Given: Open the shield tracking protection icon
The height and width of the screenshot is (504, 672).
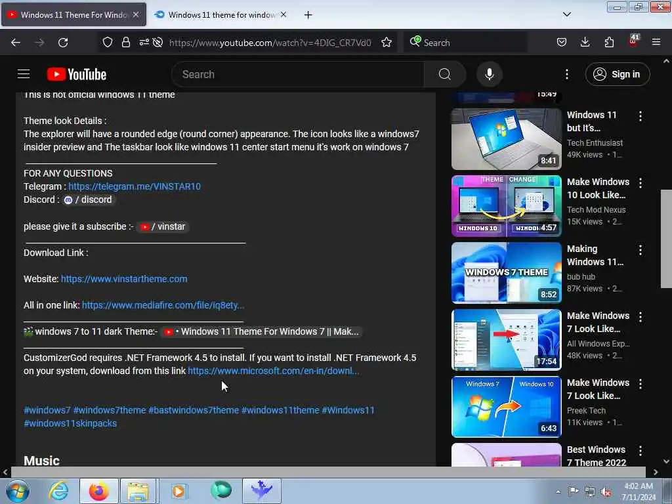Looking at the screenshot, I should (108, 43).
